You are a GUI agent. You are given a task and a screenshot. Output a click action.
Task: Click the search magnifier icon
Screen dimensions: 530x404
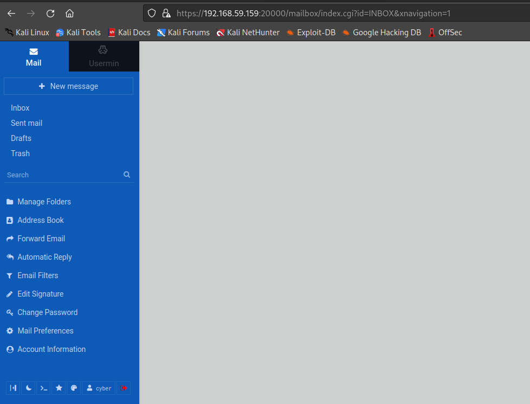pos(126,174)
